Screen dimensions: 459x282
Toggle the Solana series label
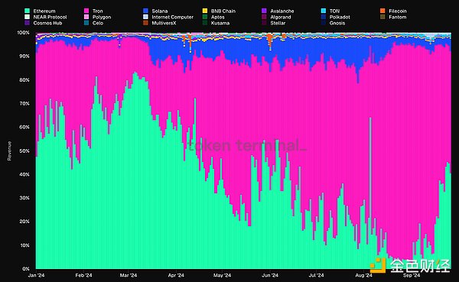(160, 11)
